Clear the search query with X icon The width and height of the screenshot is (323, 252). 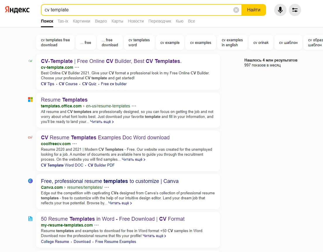[236, 10]
